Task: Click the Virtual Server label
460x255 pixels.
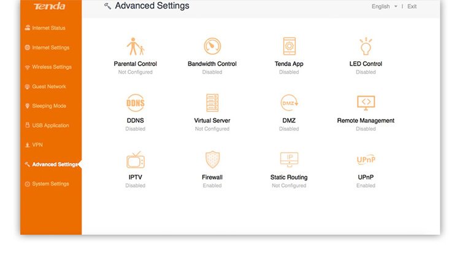Action: 212,120
